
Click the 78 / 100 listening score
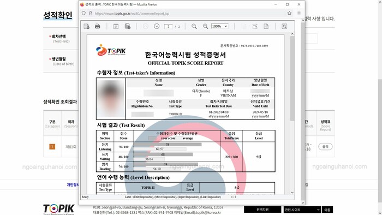click(x=123, y=147)
